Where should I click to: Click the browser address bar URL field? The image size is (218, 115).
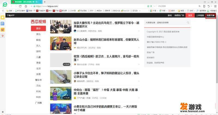[89, 6]
